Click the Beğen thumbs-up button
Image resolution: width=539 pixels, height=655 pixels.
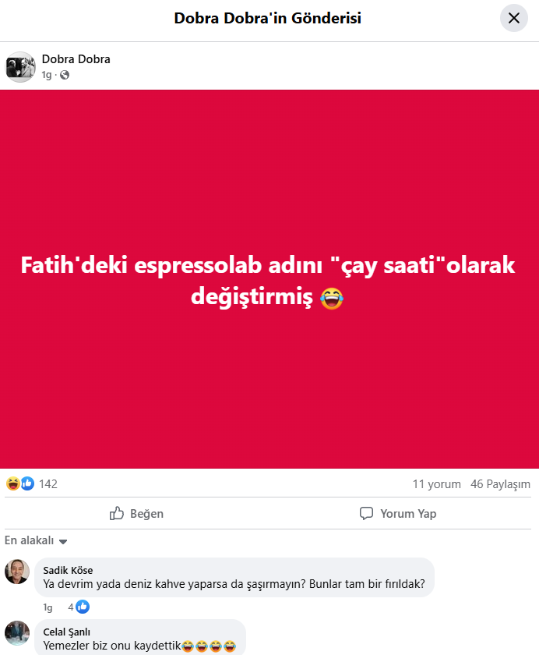(136, 513)
